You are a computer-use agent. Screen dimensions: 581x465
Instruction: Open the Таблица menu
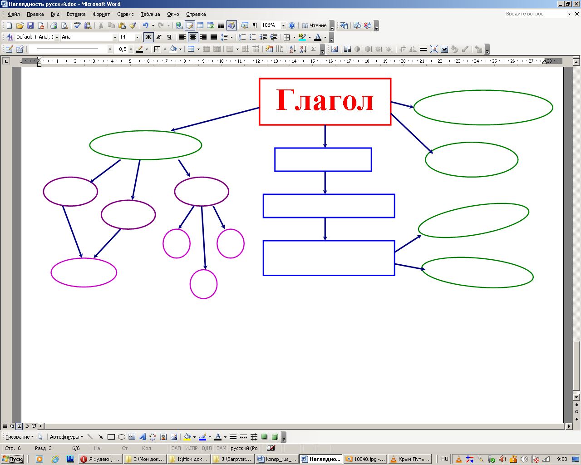(150, 14)
